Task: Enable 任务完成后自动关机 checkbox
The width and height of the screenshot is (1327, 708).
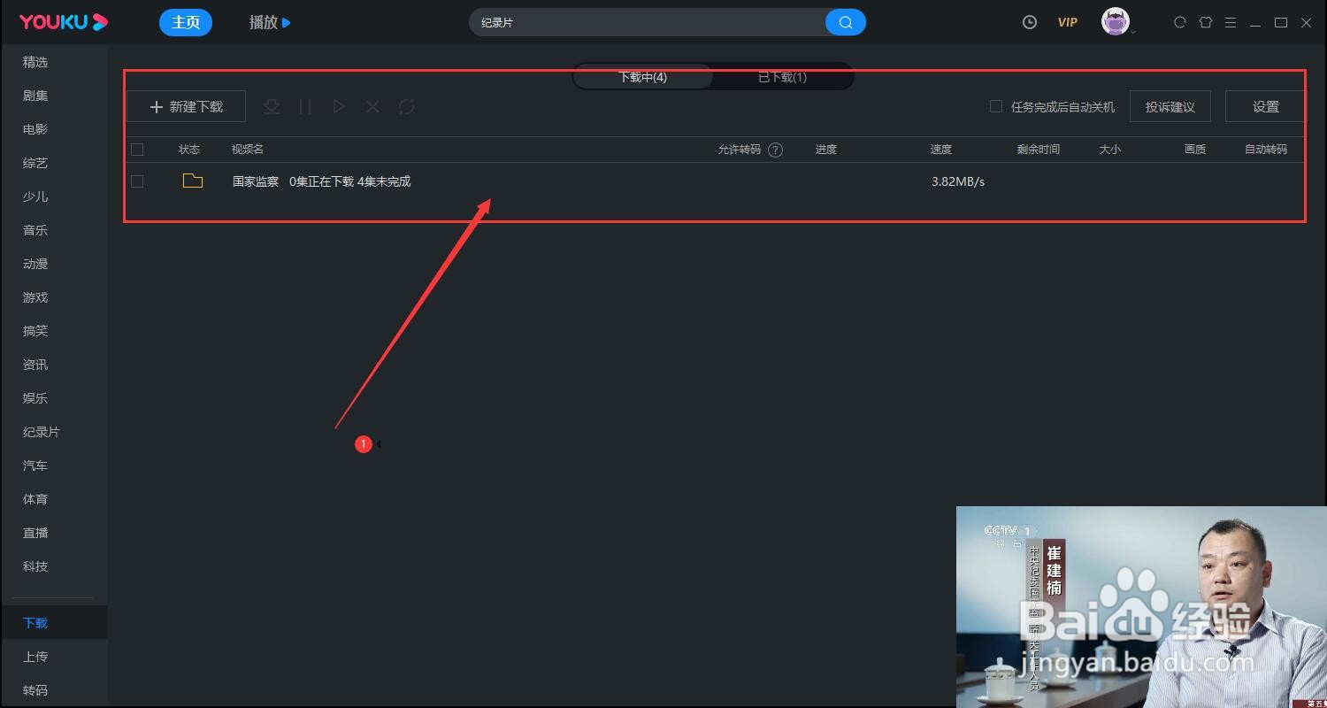Action: click(994, 106)
